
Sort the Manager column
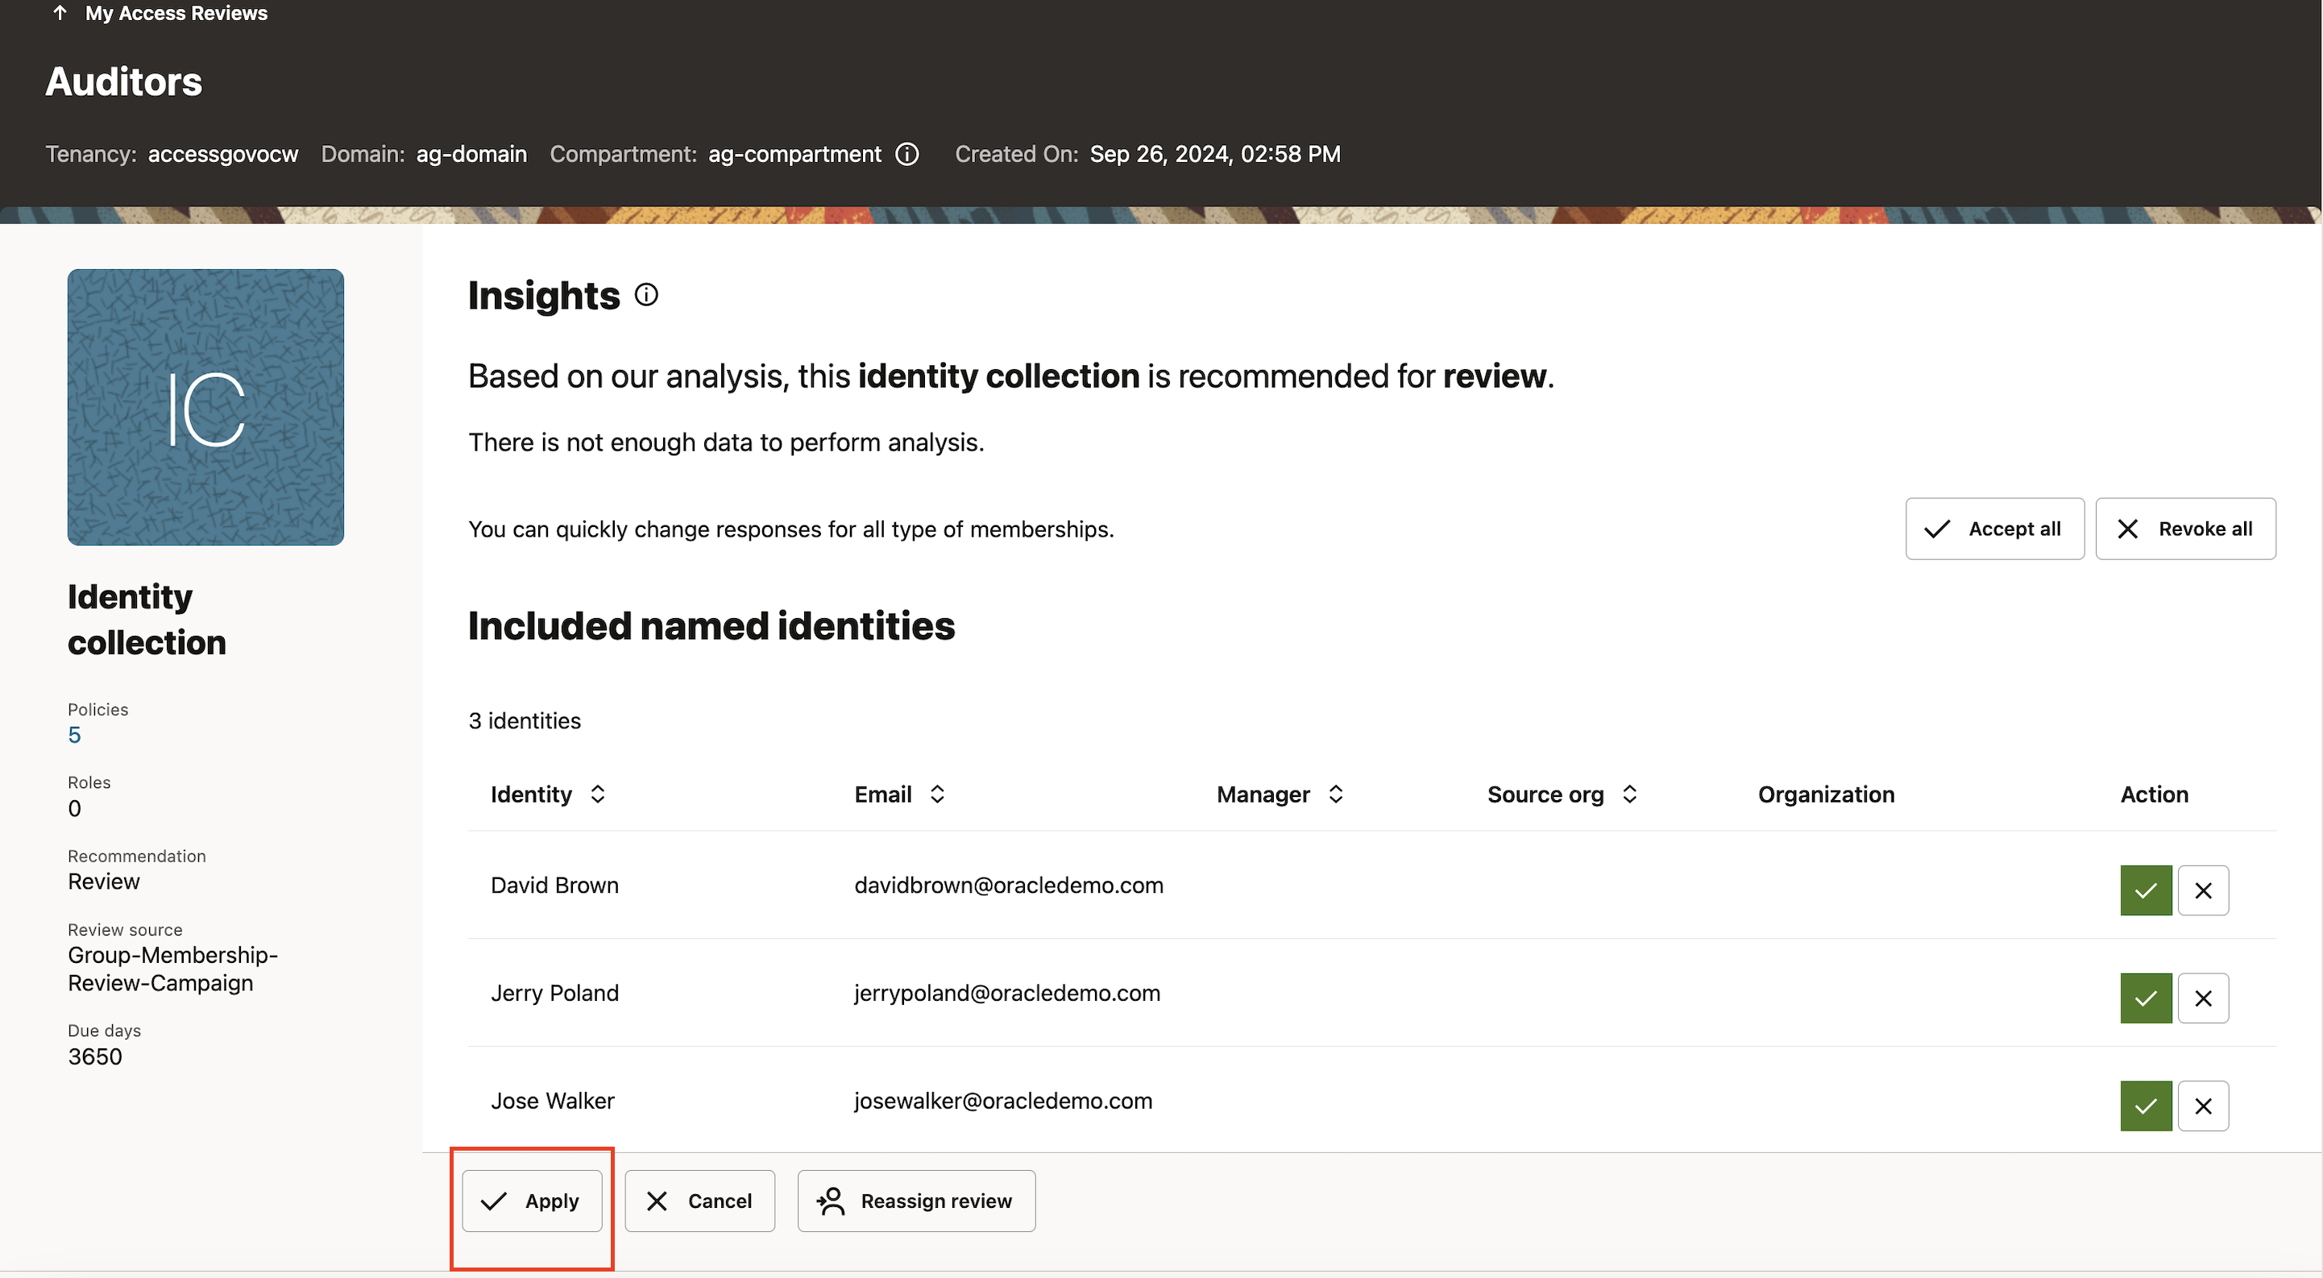(1336, 794)
